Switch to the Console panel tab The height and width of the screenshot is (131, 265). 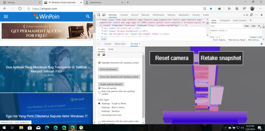tap(124, 15)
